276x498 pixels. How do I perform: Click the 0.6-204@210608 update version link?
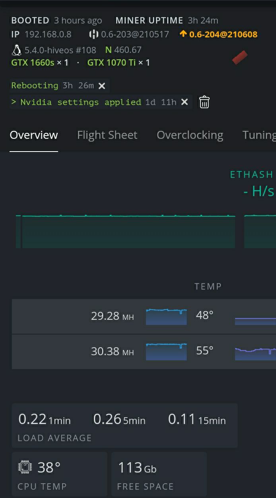point(223,34)
